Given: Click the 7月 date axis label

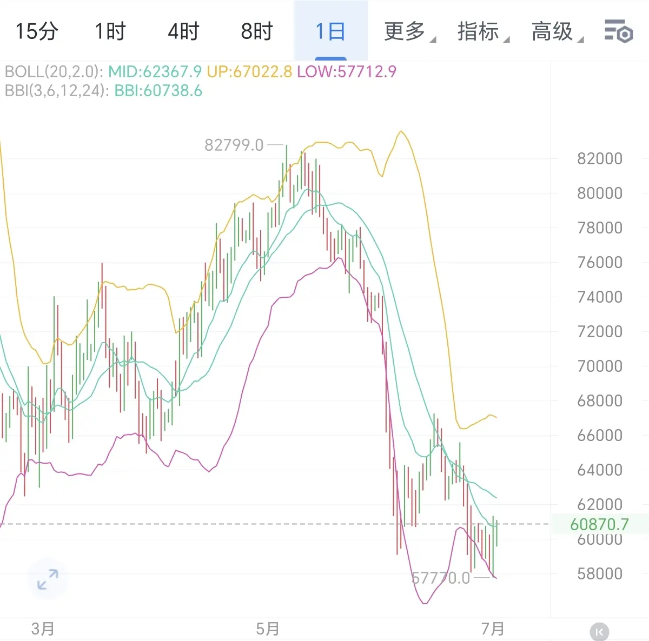Looking at the screenshot, I should (x=493, y=629).
